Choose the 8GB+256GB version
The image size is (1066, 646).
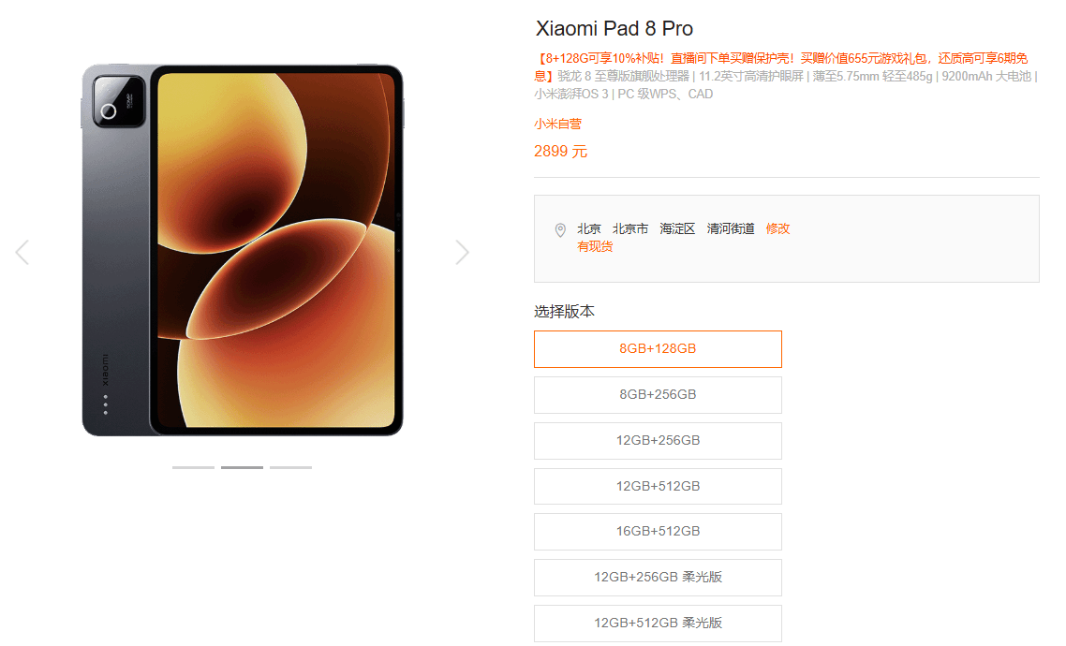658,395
